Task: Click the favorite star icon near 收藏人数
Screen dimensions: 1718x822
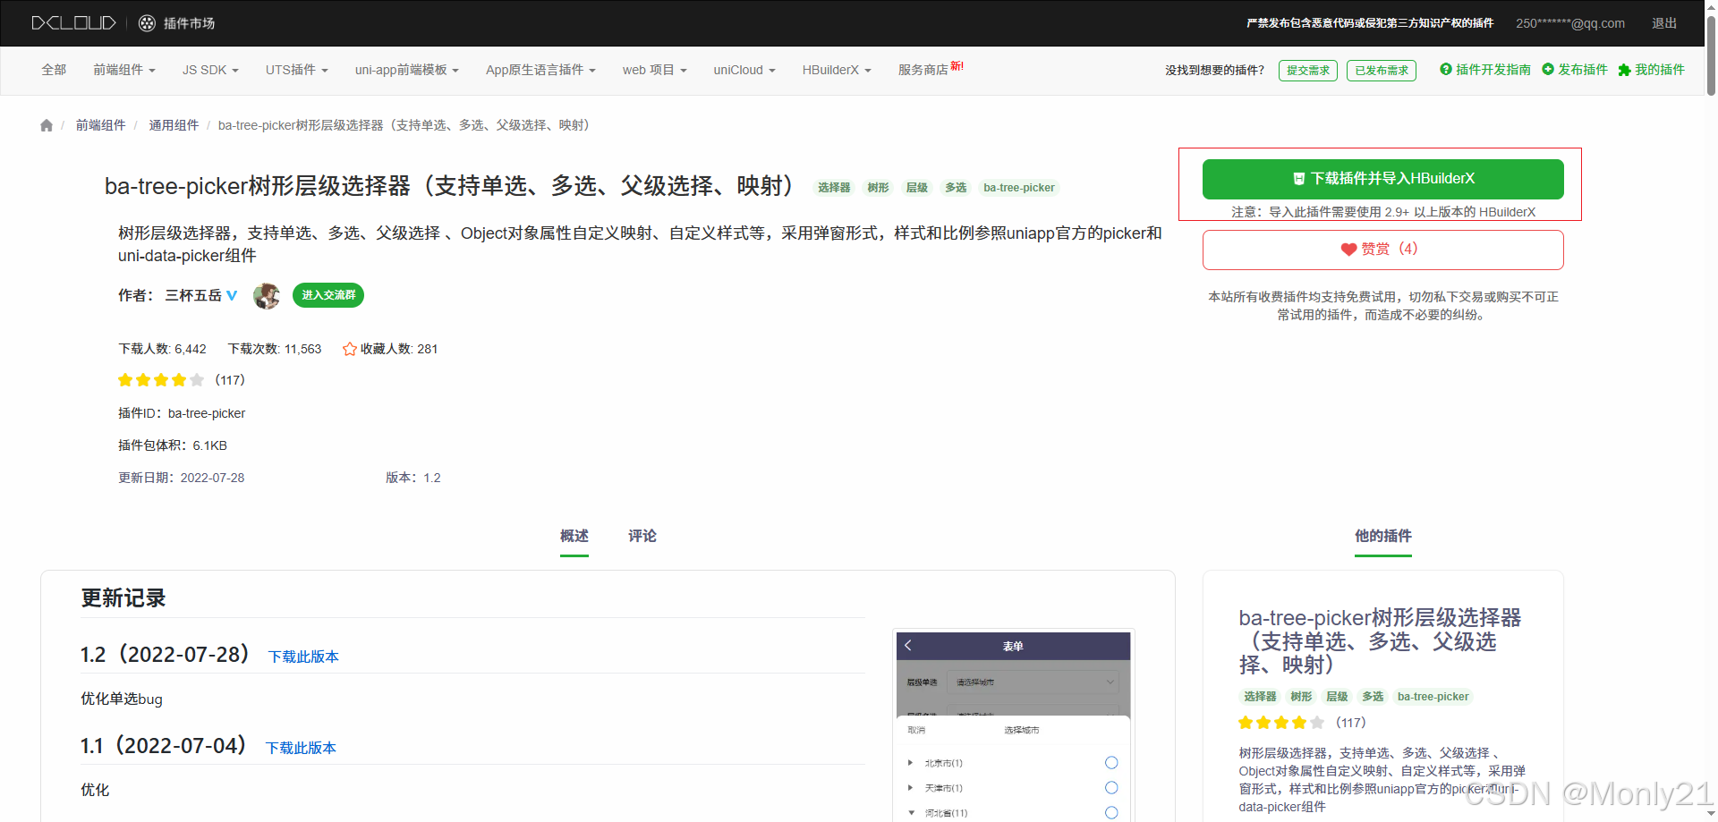Action: (350, 349)
